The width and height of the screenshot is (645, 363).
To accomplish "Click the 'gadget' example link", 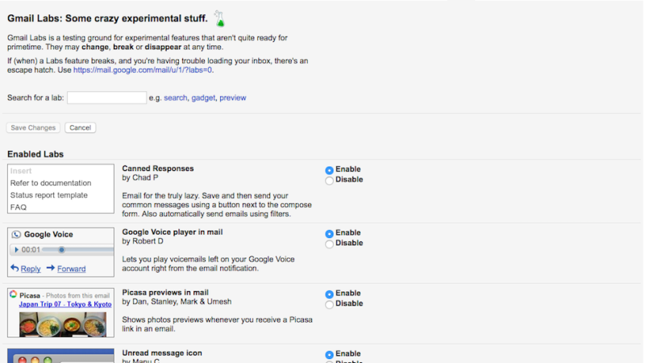I will pyautogui.click(x=203, y=98).
